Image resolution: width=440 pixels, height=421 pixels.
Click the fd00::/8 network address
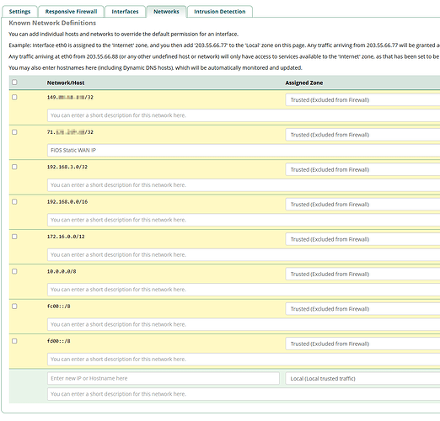(58, 341)
